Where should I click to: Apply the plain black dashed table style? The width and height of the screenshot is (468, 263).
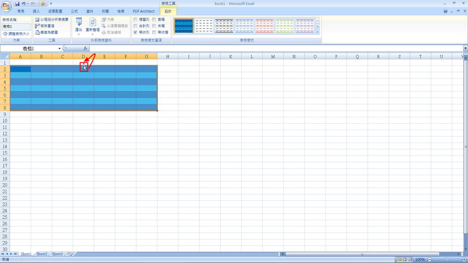click(x=204, y=26)
